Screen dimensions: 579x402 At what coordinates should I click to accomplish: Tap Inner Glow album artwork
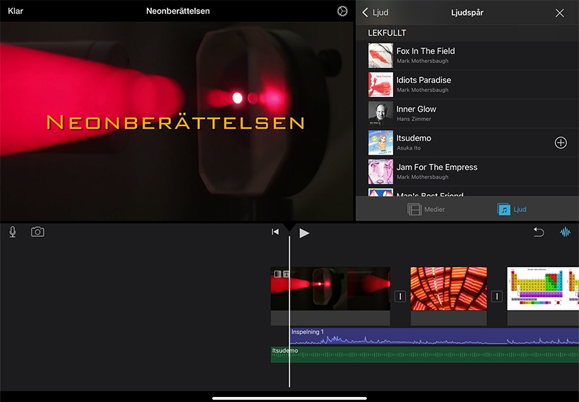[380, 113]
